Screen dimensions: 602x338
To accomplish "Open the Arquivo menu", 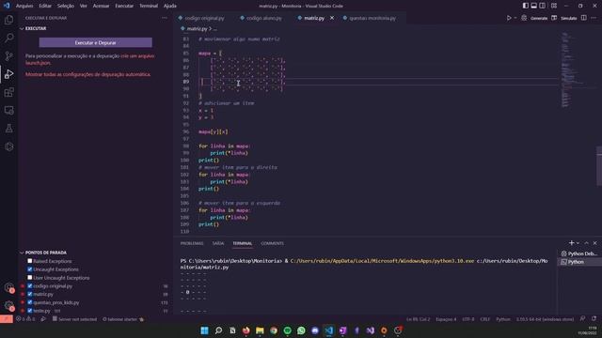I will 24,6.
